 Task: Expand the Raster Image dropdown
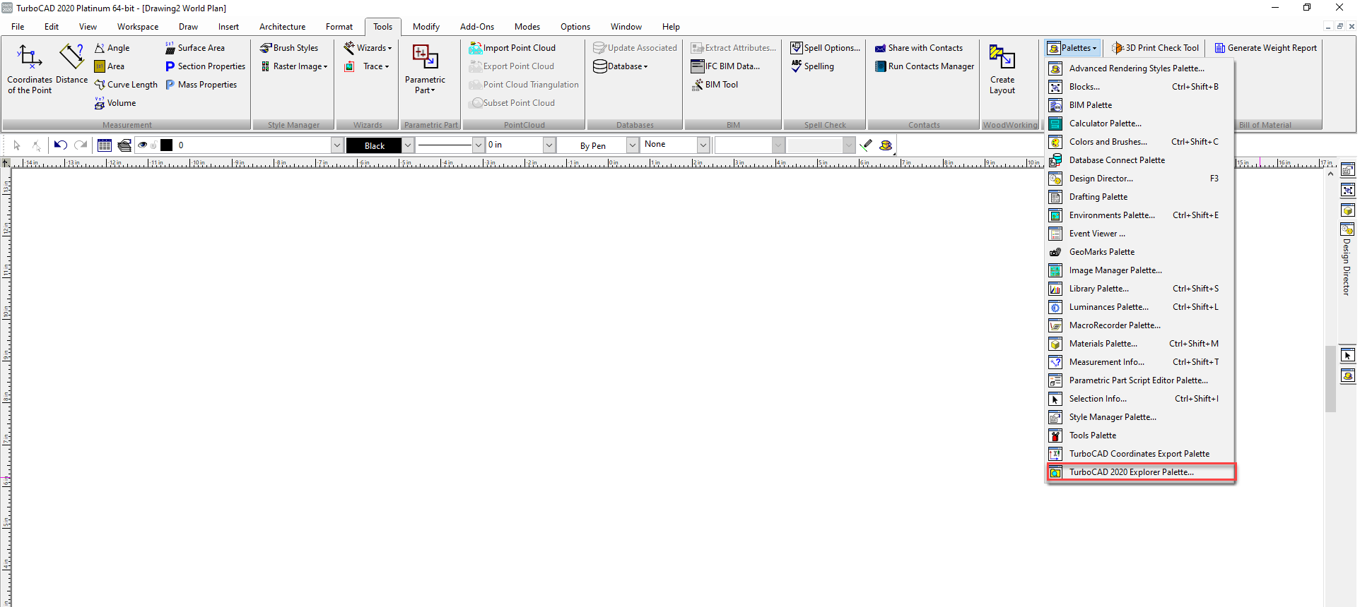click(x=294, y=66)
